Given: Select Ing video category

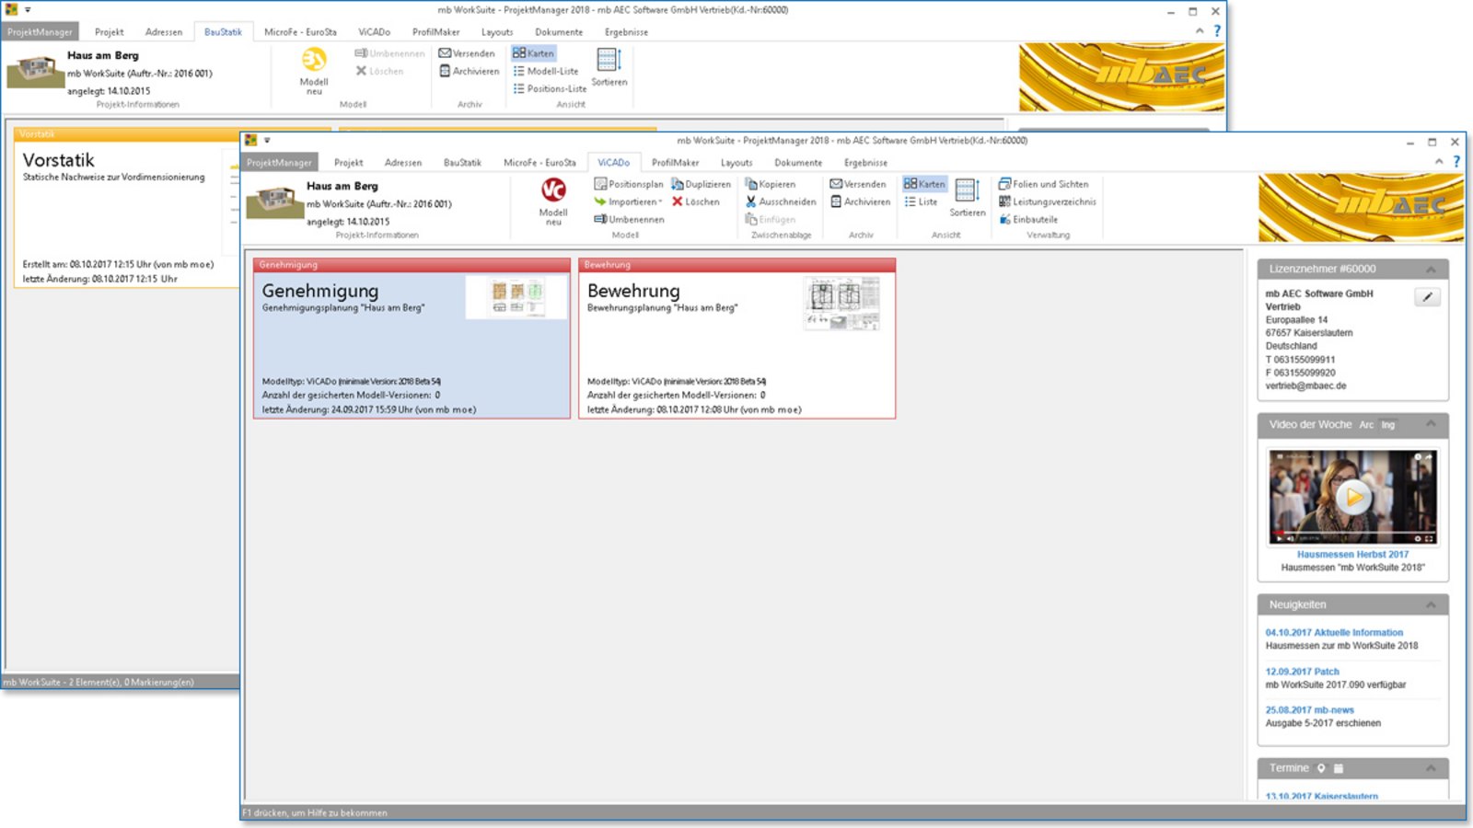Looking at the screenshot, I should click(x=1388, y=425).
